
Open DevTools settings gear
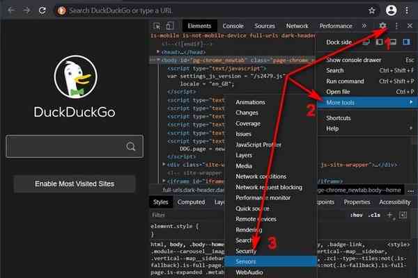pos(382,26)
